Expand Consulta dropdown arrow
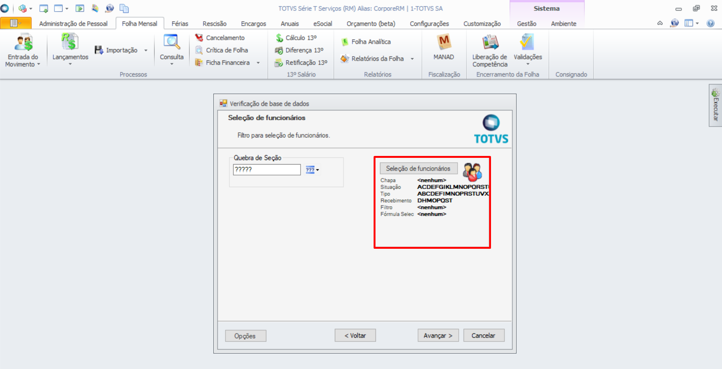 pos(172,64)
